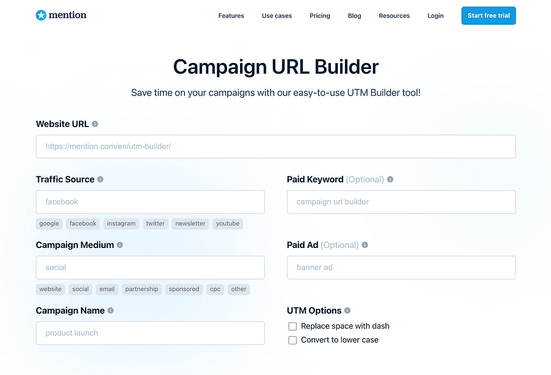Select the google traffic source tag
Viewport: 551px width, 375px height.
(49, 223)
